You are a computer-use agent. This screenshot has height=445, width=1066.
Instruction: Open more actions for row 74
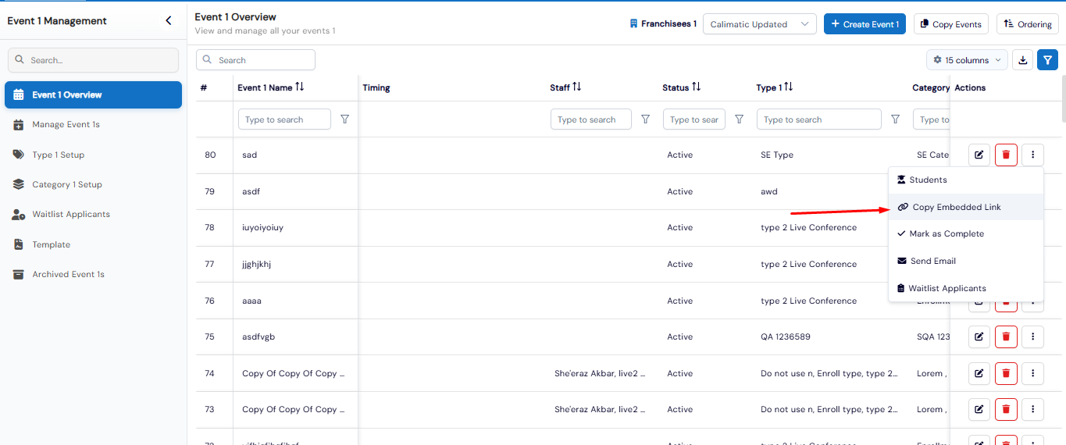tap(1032, 373)
